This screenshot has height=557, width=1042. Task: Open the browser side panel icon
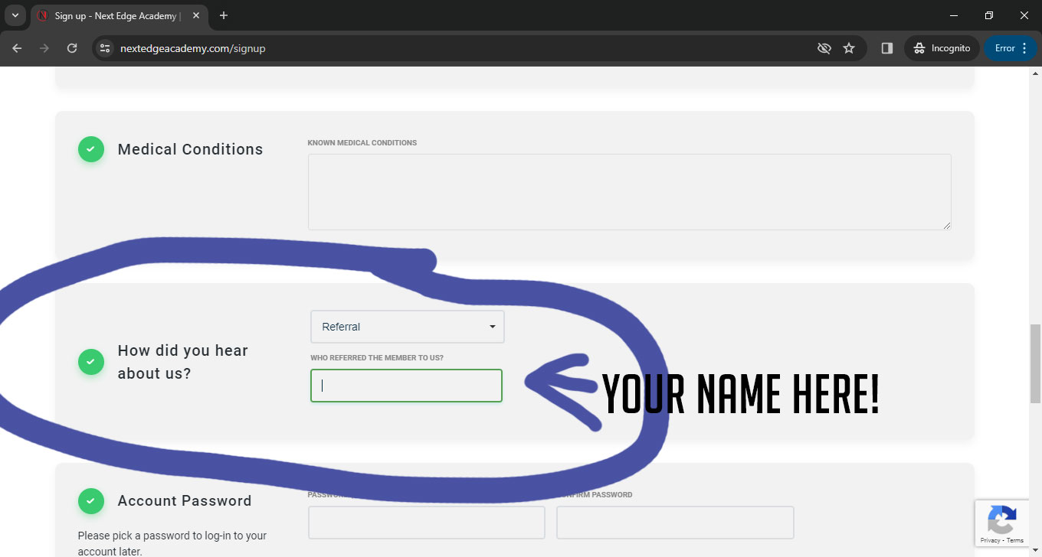(x=886, y=48)
